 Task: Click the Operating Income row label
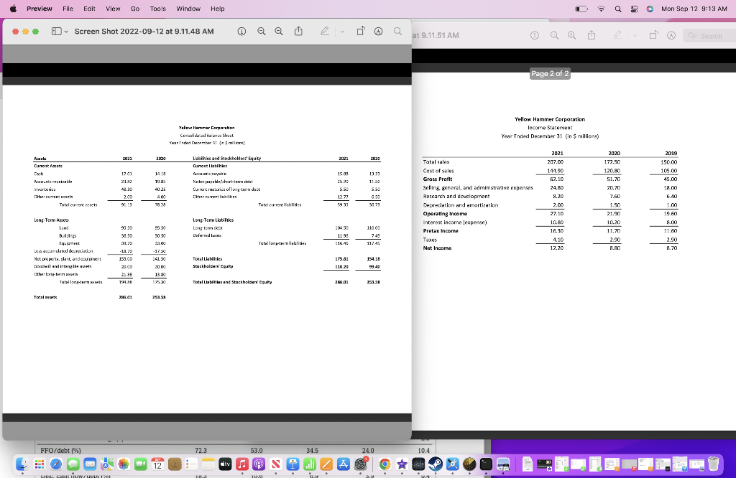point(445,214)
